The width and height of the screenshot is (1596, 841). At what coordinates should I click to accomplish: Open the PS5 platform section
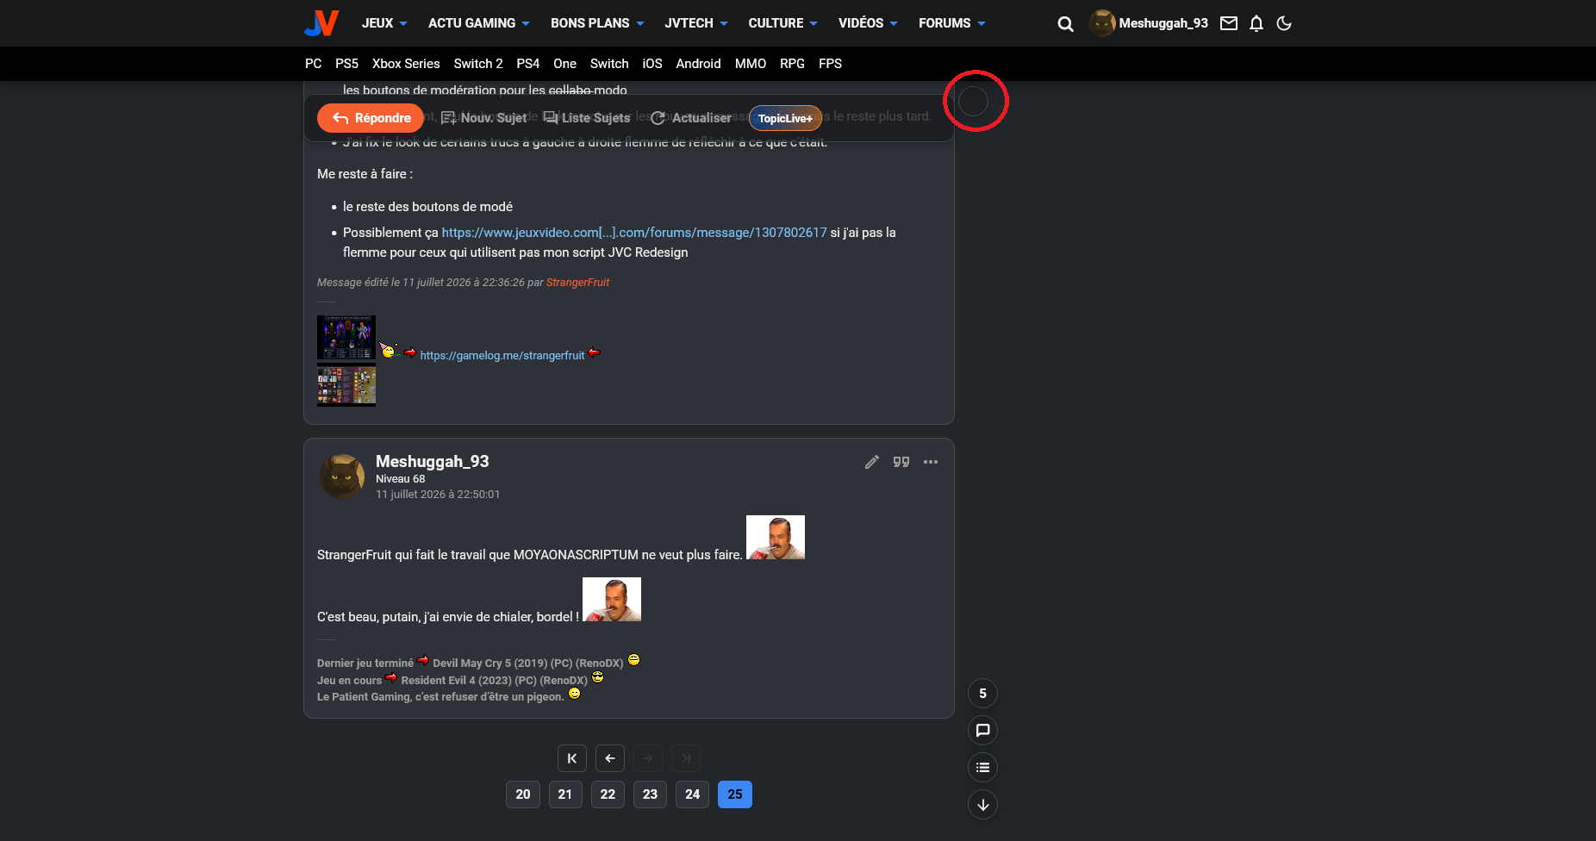point(346,64)
